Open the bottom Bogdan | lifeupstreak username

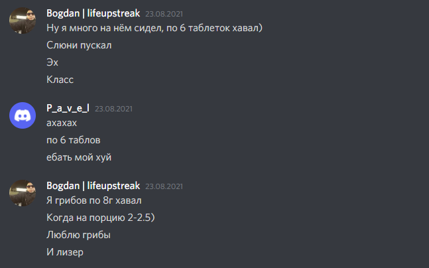93,186
